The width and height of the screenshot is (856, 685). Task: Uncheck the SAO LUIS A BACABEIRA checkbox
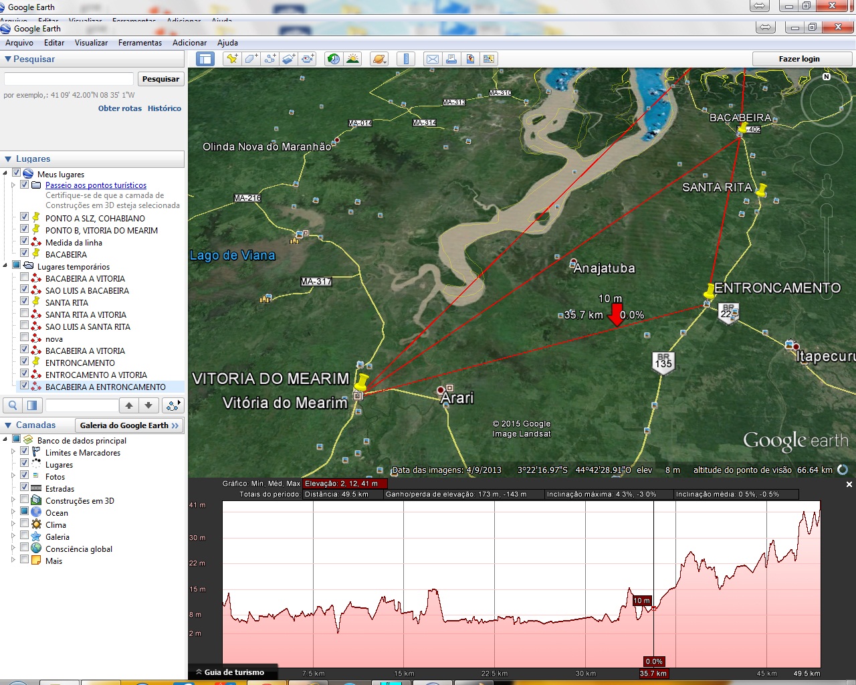[25, 289]
